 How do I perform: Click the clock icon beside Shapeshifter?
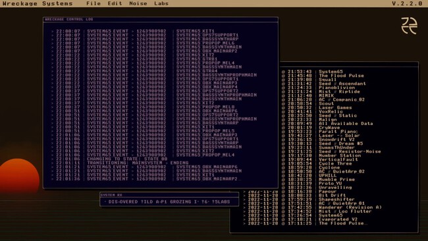(283, 200)
